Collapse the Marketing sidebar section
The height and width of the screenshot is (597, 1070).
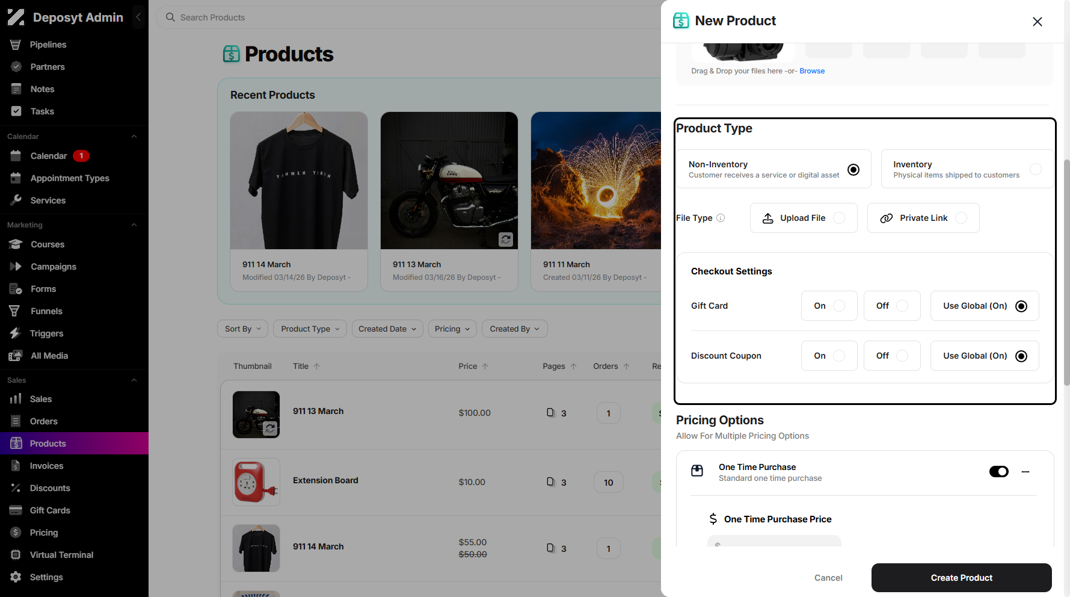point(134,225)
